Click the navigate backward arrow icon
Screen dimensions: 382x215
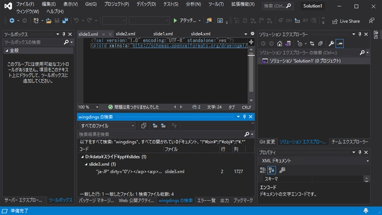tap(12, 21)
